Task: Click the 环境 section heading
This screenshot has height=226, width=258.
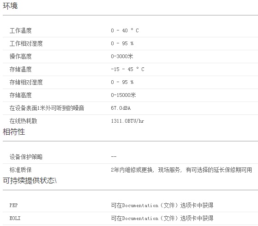Action: [10, 6]
